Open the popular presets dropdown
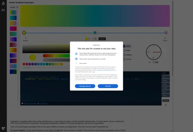193x132 pixels. [x=14, y=7]
